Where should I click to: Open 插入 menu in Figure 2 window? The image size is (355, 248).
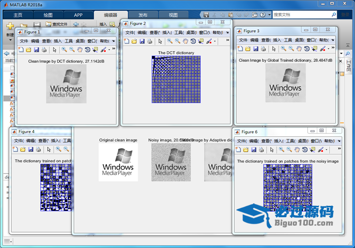(x=166, y=33)
